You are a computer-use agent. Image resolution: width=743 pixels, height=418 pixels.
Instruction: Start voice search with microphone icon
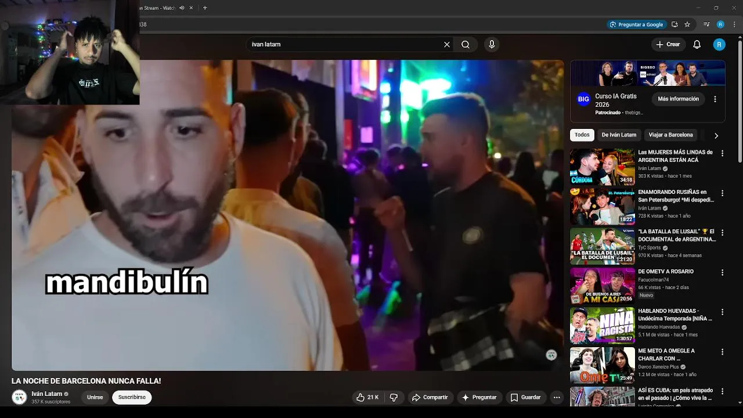point(492,44)
